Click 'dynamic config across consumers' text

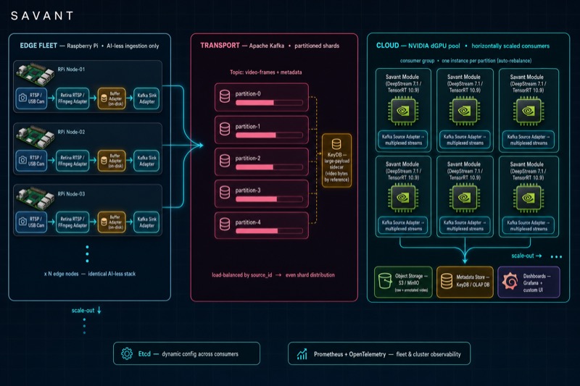[200, 354]
